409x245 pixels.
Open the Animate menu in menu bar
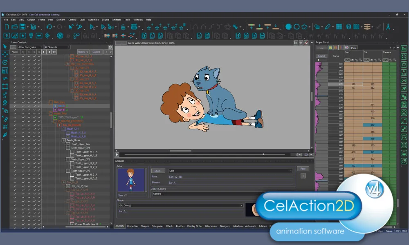point(117,20)
